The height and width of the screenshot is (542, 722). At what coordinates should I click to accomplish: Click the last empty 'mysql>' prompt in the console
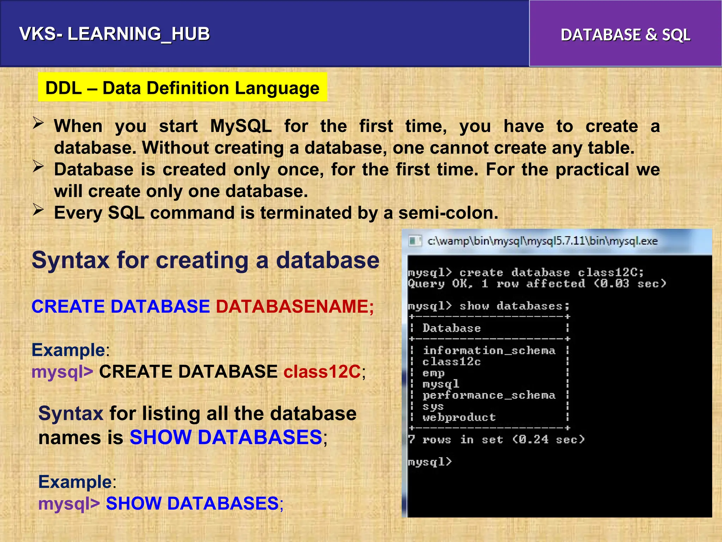[x=430, y=462]
